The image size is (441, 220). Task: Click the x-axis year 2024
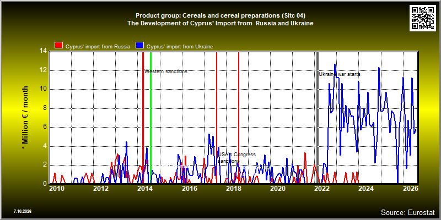pyautogui.click(x=366, y=189)
